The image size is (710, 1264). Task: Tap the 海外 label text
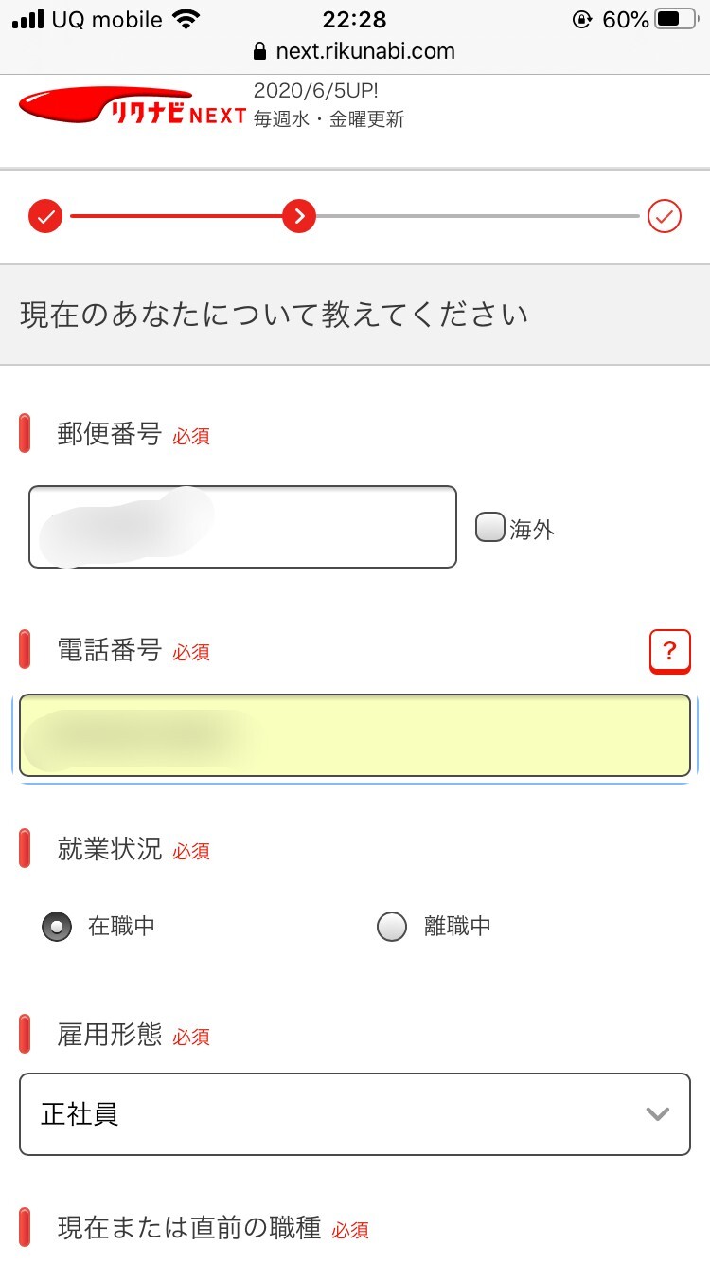pyautogui.click(x=532, y=530)
